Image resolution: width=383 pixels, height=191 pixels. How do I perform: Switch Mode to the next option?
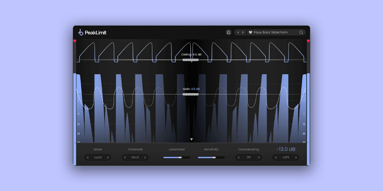[x=108, y=157]
